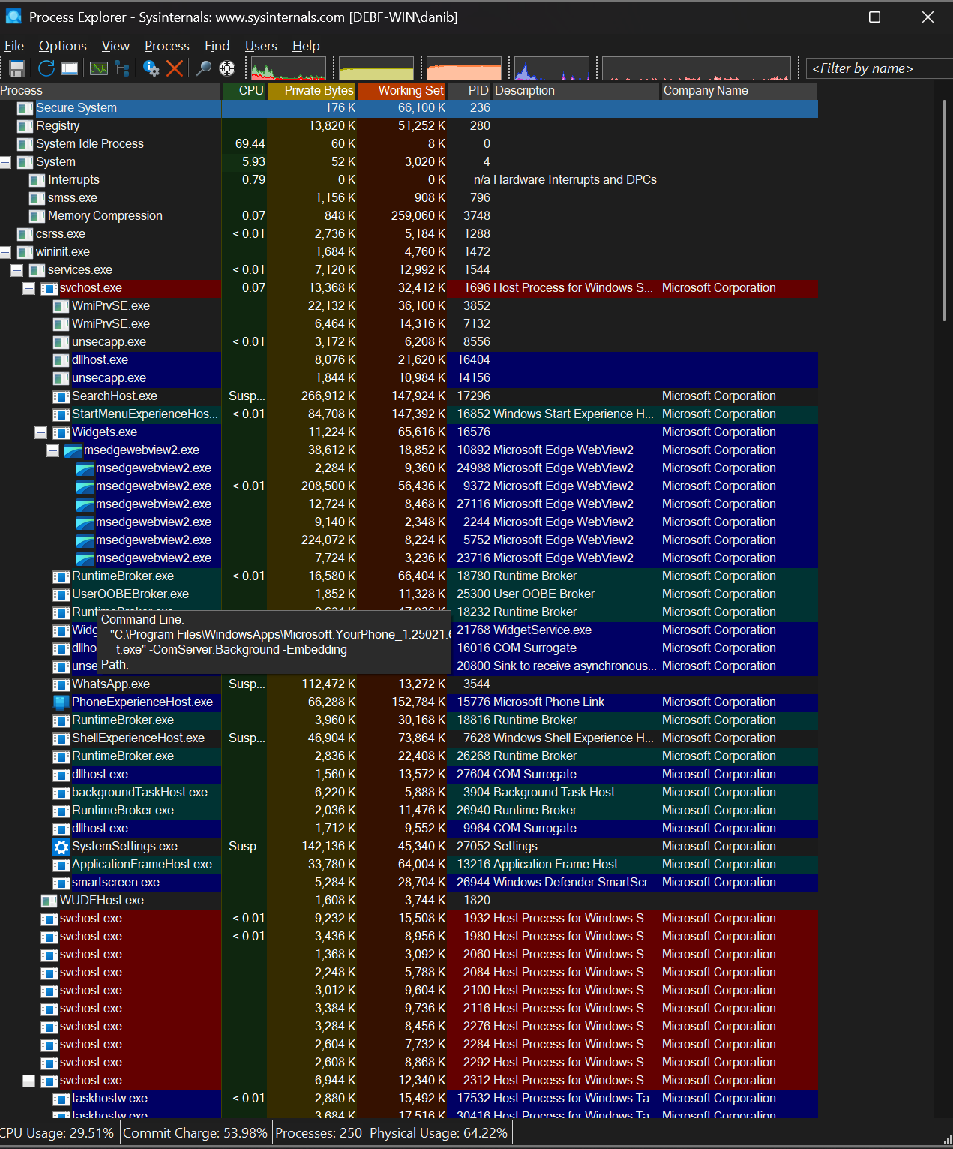Collapse the System process tree node

6,162
